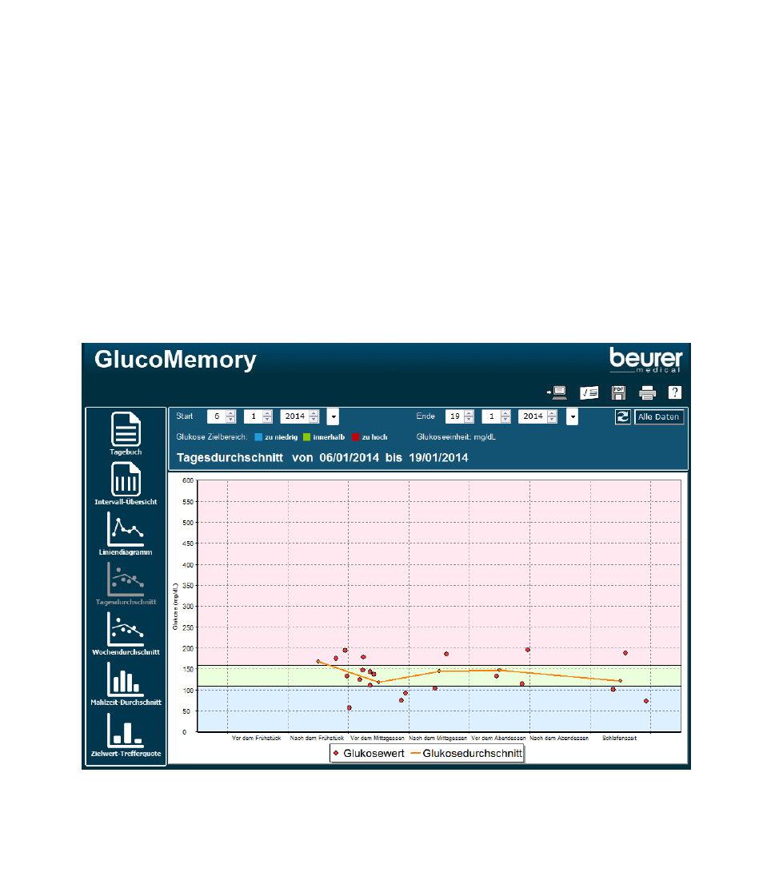Screen dimensions: 763x872
Task: Decrease the Start year 2014 value
Action: point(314,420)
